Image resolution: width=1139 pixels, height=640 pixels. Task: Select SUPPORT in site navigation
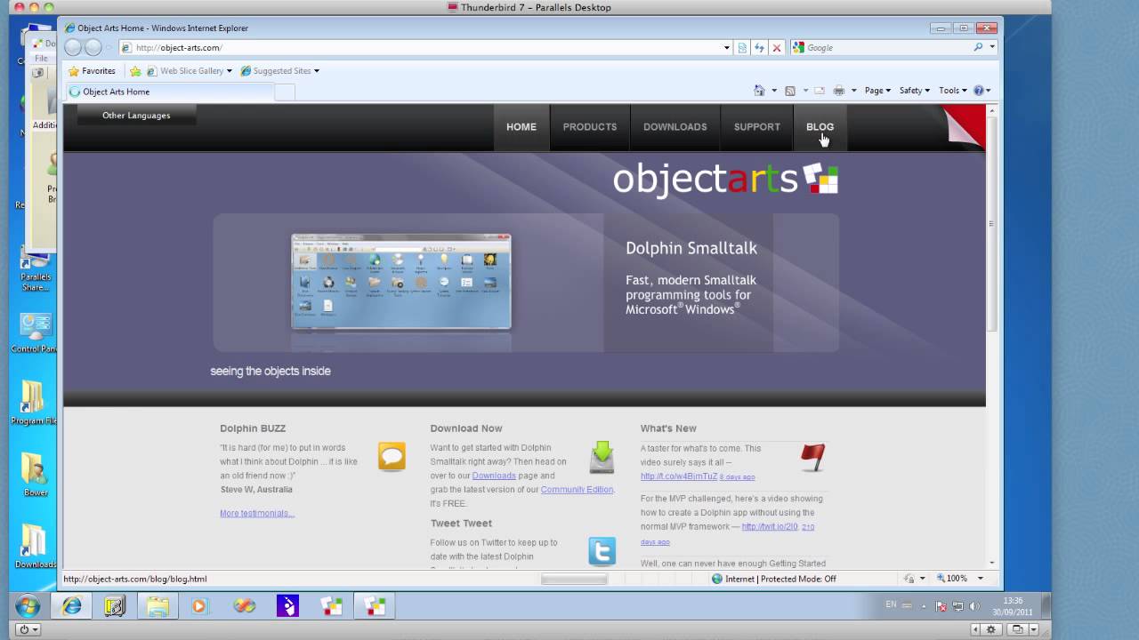[757, 127]
